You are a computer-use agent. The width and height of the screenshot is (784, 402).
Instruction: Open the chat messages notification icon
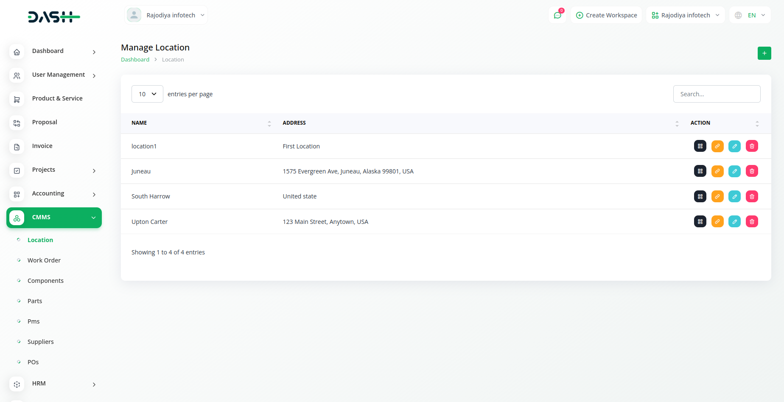557,15
